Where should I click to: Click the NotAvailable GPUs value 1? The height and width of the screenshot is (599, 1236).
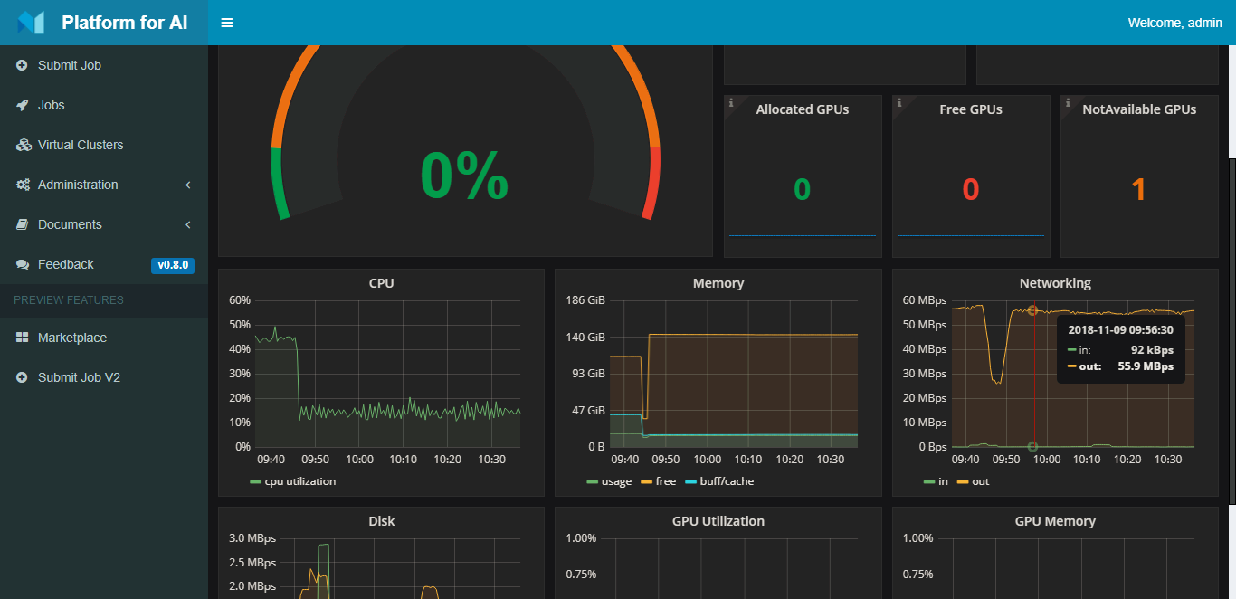pos(1139,189)
